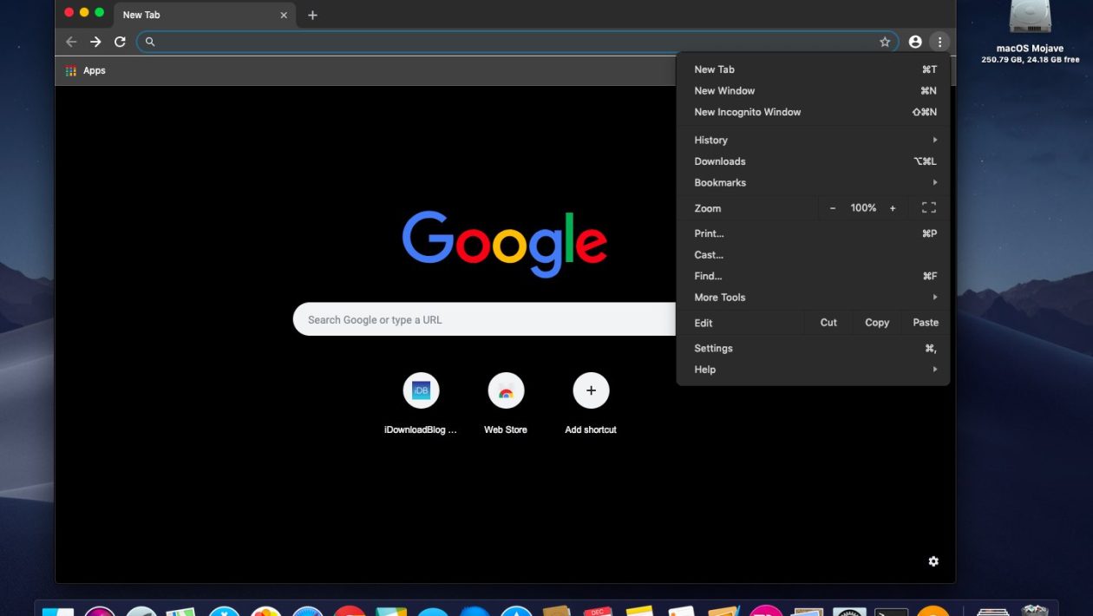The height and width of the screenshot is (616, 1093).
Task: Click Cut in the Edit row
Action: pyautogui.click(x=828, y=323)
